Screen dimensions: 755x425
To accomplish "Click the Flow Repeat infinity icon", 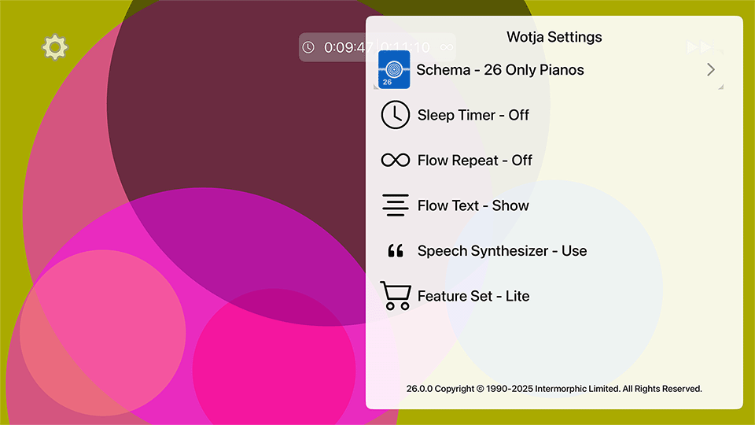I will coord(396,161).
